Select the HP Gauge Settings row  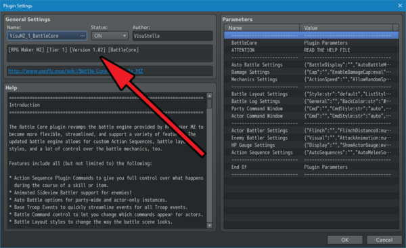click(311, 145)
